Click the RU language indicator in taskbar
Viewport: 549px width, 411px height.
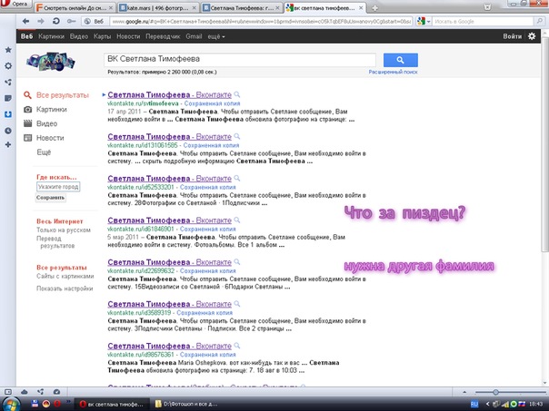pyautogui.click(x=474, y=402)
